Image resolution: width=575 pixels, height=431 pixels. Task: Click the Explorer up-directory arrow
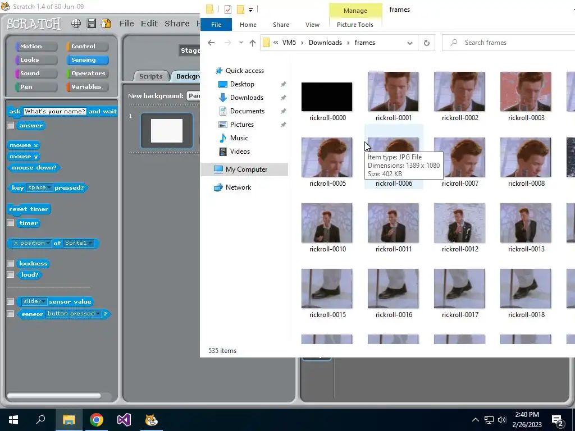tap(253, 43)
